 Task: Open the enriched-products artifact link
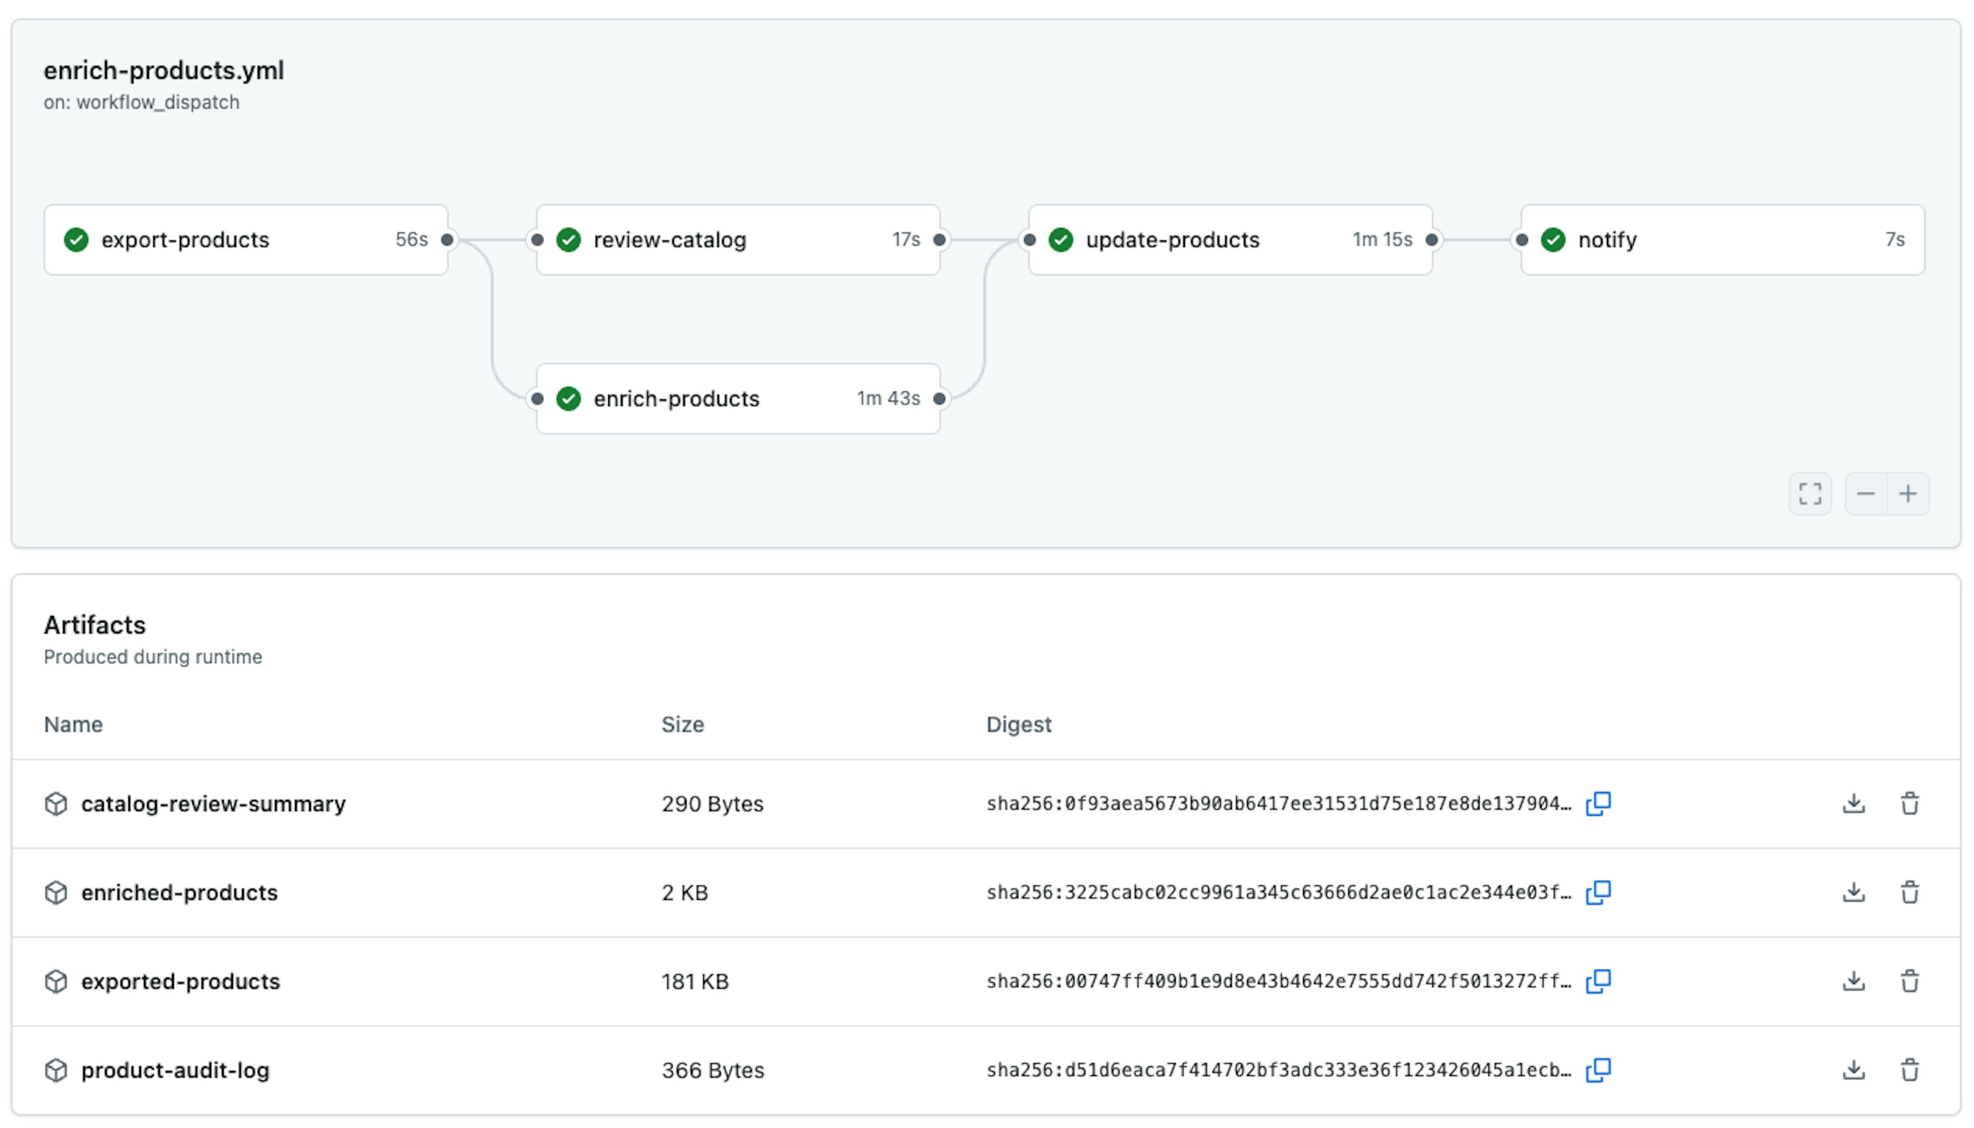[179, 893]
